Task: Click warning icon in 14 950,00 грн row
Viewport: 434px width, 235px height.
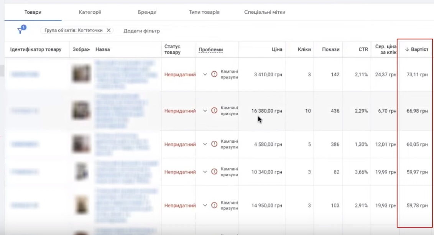Action: click(x=214, y=205)
